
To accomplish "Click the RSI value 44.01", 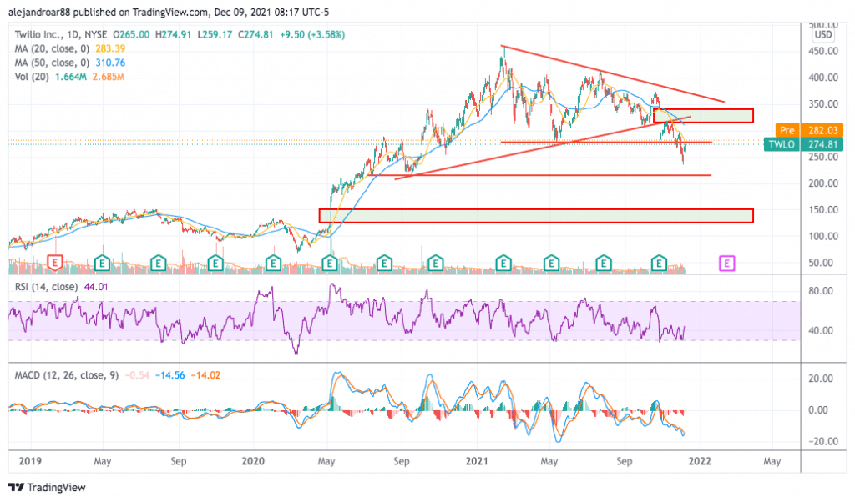I will [x=95, y=286].
